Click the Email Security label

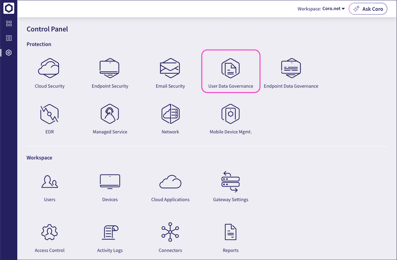pyautogui.click(x=171, y=86)
